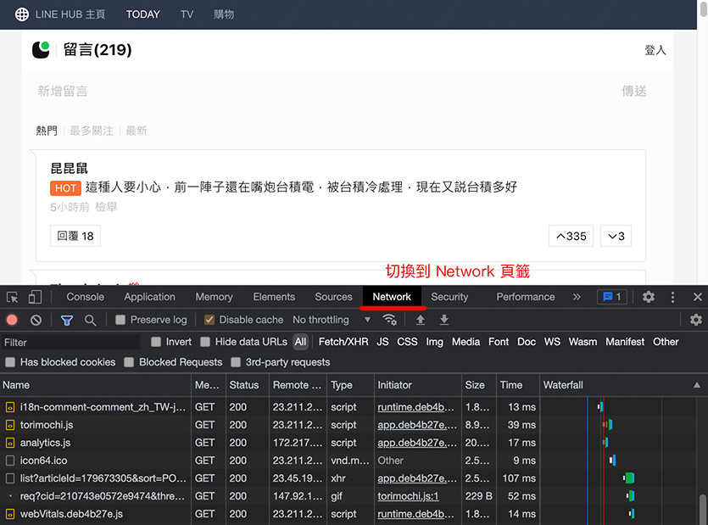Check the Hide data URLs checkbox
The height and width of the screenshot is (525, 708).
(x=205, y=342)
